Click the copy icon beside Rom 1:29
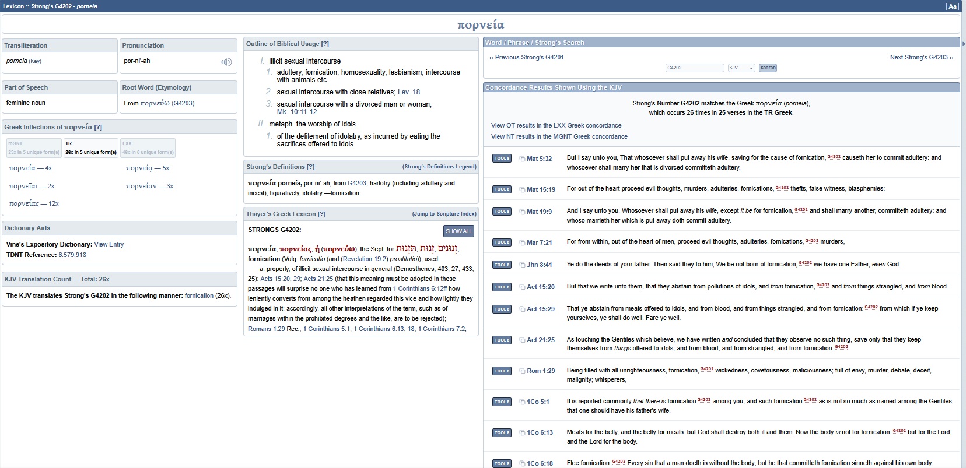 522,371
